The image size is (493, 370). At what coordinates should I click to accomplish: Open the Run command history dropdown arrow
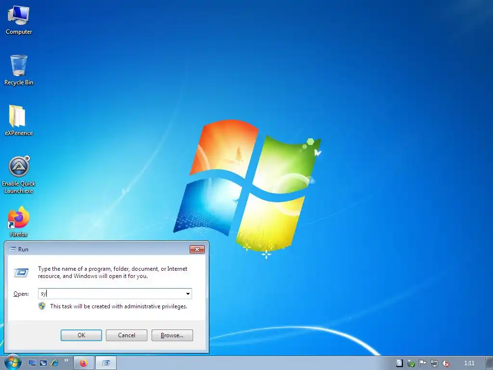(x=188, y=294)
